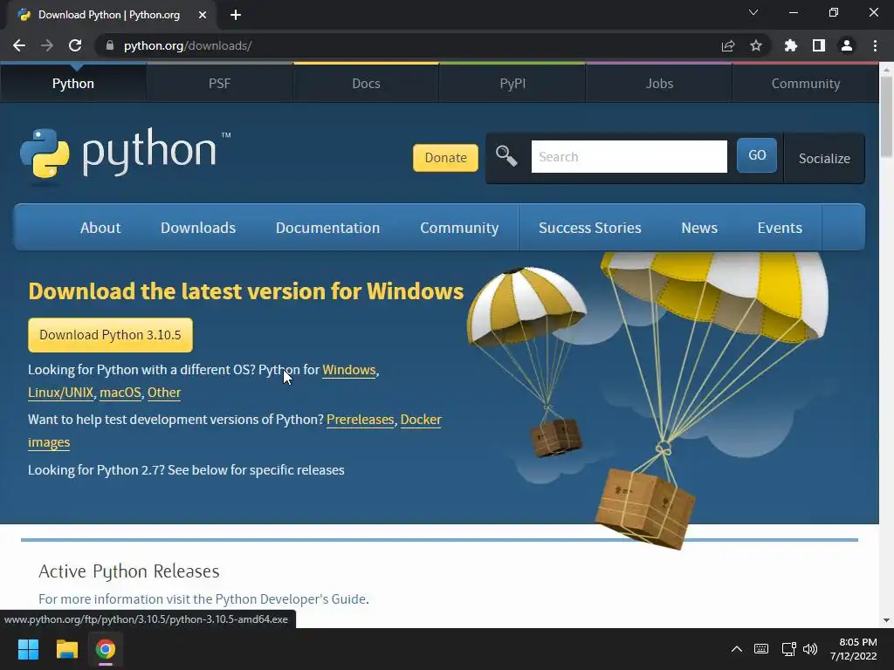Follow the Other OS link
The image size is (894, 670).
point(164,393)
